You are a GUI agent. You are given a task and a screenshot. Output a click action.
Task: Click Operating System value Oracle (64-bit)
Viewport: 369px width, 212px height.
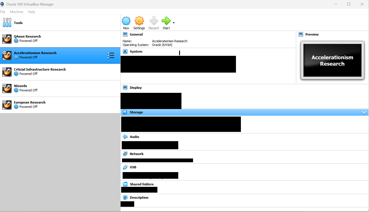(162, 45)
